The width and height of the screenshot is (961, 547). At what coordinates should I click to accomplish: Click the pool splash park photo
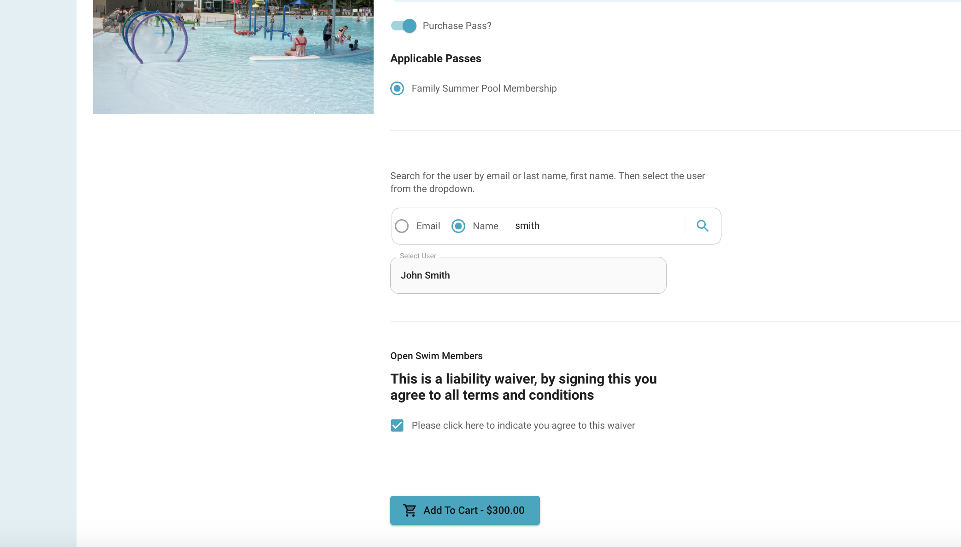(233, 57)
